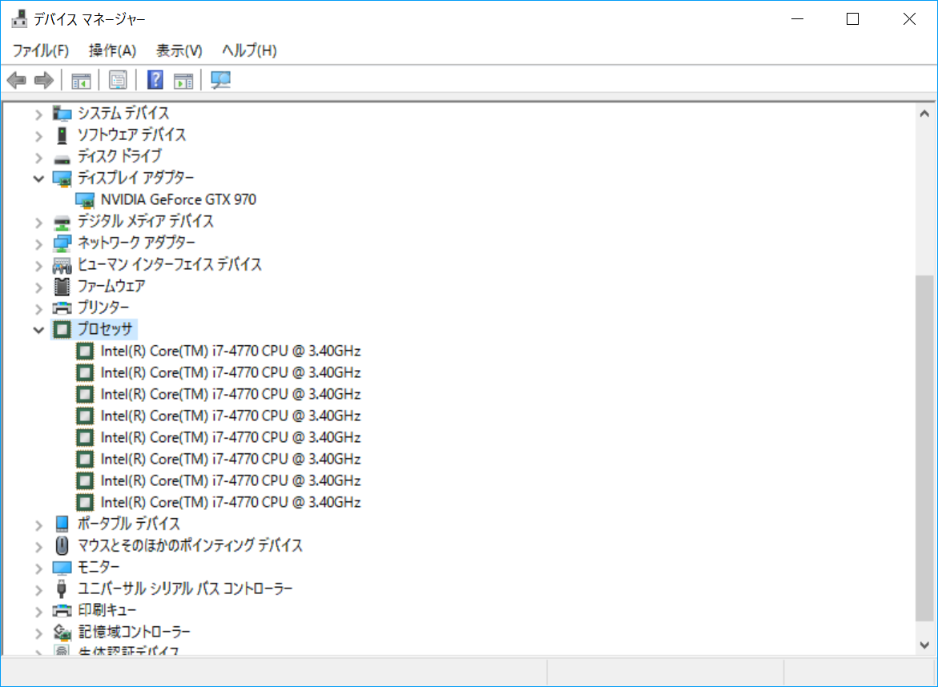Click the ヒューマン インターフェイス デバイス icon
This screenshot has height=687, width=938.
point(62,265)
